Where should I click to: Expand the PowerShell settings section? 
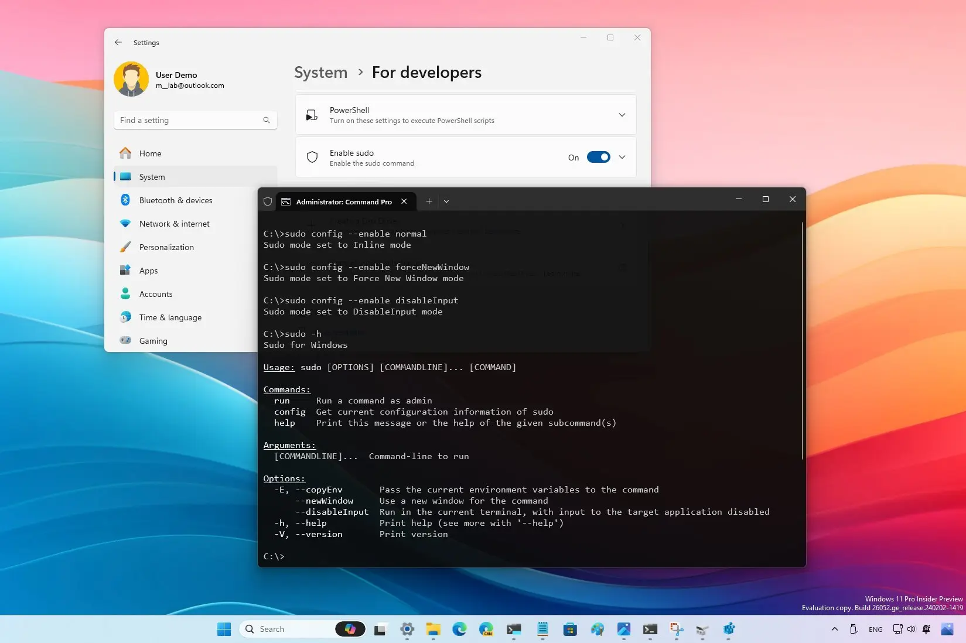622,115
